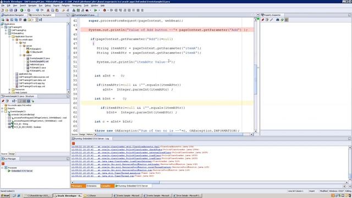Select Run Manager panel tab
The width and height of the screenshot is (352, 198).
click(10, 159)
